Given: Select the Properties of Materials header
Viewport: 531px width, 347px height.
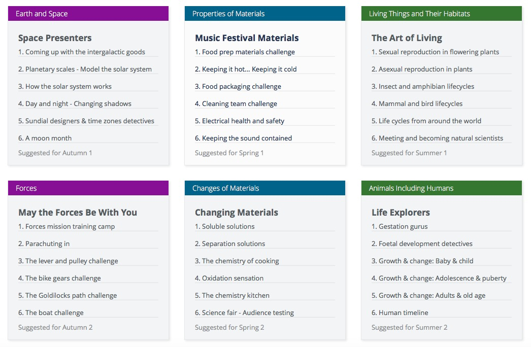Looking at the screenshot, I should (228, 14).
